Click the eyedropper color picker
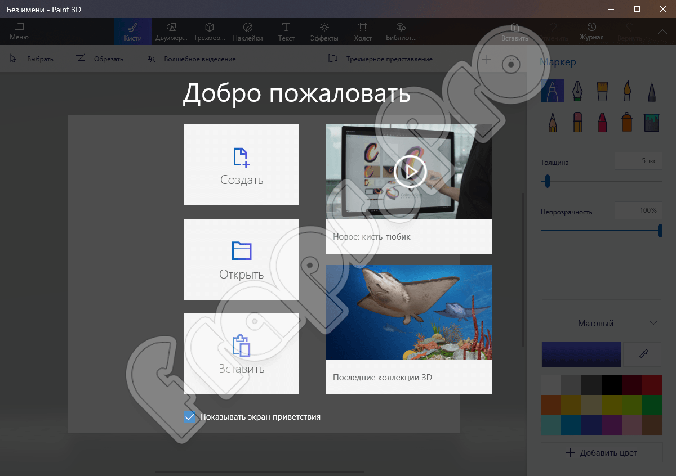 click(x=643, y=354)
